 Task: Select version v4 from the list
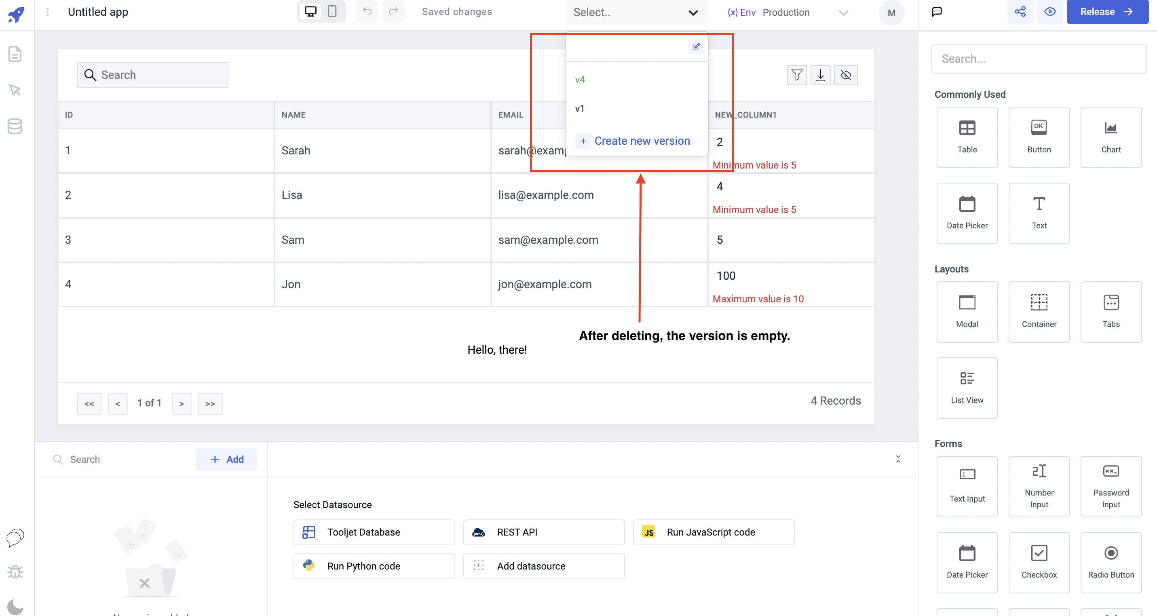pos(580,79)
